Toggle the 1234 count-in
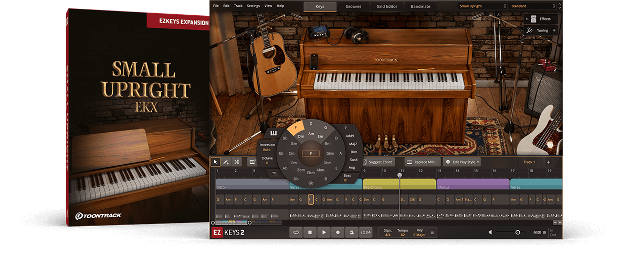The width and height of the screenshot is (630, 256). pos(365,232)
